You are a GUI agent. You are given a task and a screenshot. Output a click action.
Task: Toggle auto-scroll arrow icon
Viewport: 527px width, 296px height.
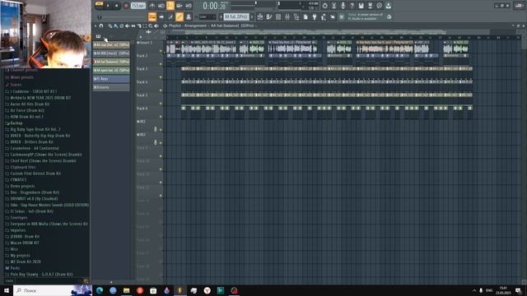pos(161,16)
